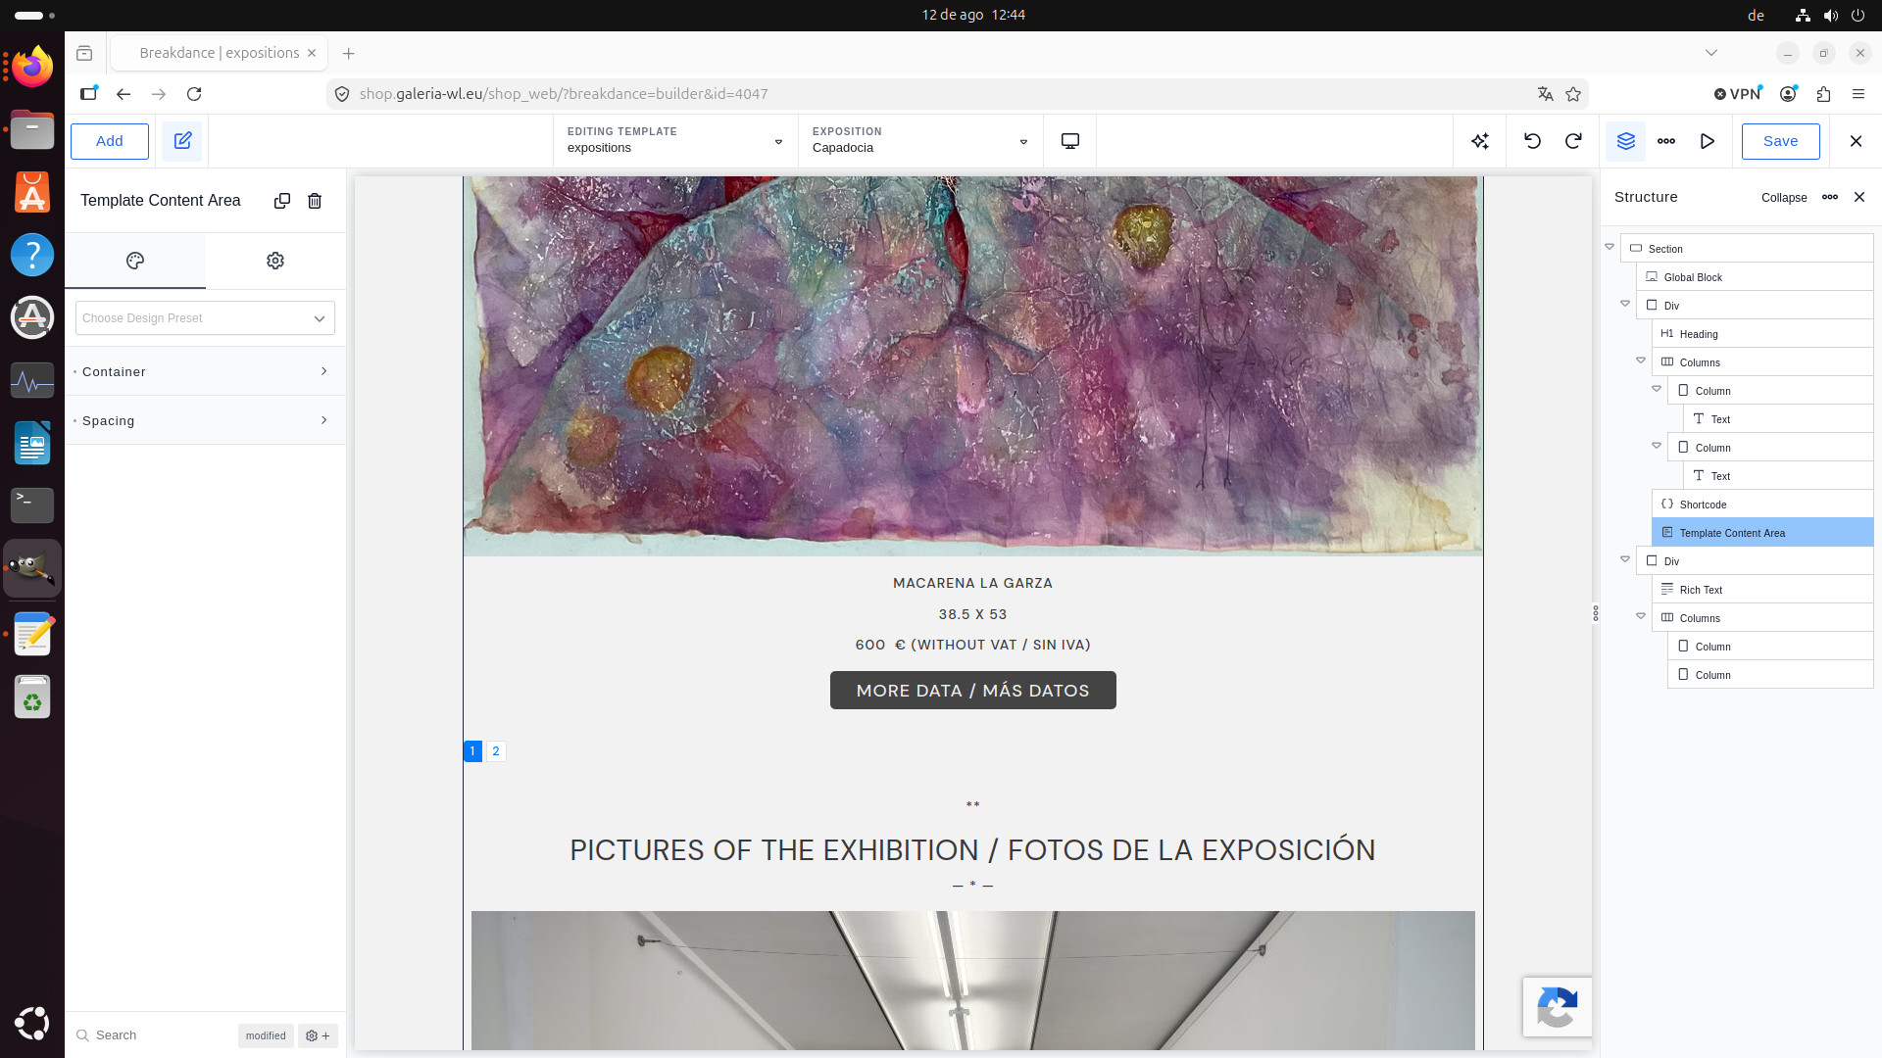Open Ubuntu Software from the dock
This screenshot has width=1882, height=1058.
(x=32, y=192)
